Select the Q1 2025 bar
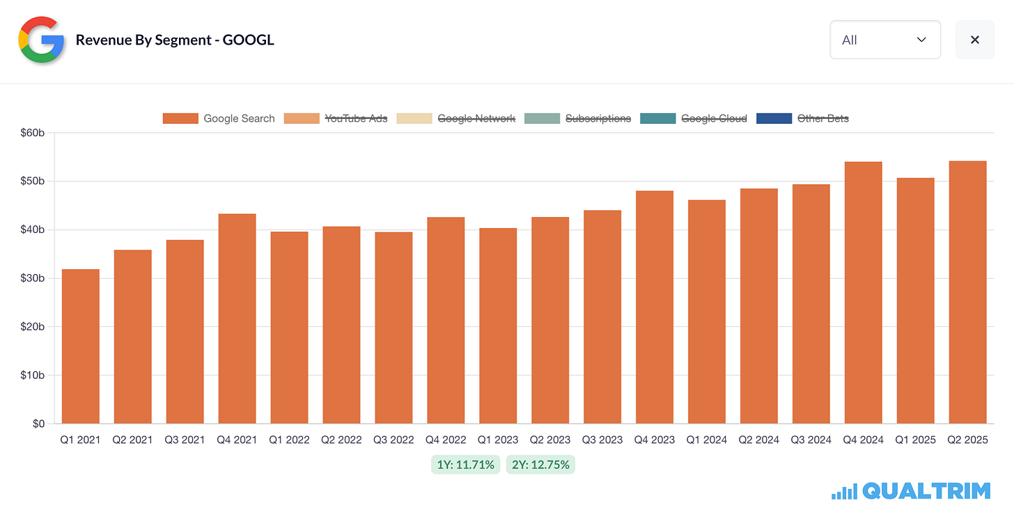 (x=916, y=300)
